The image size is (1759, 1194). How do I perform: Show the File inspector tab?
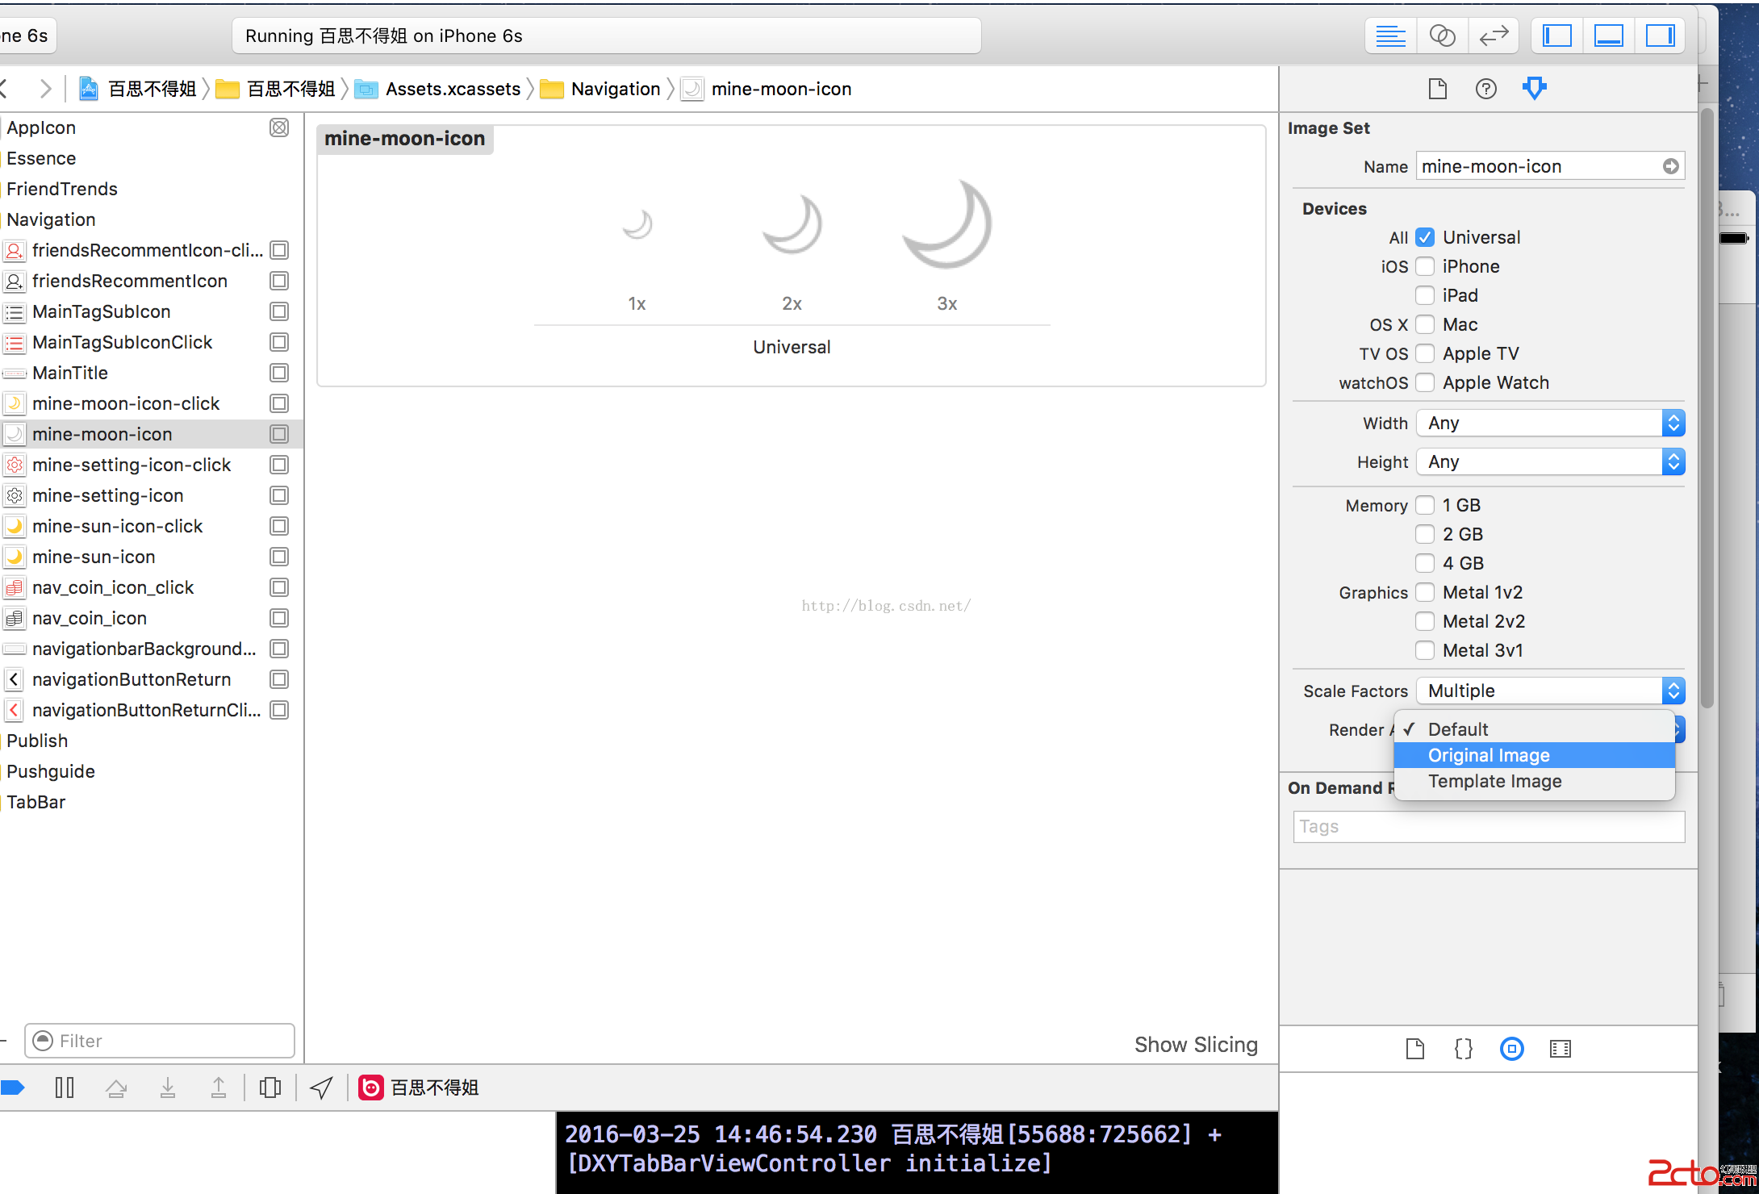(x=1437, y=89)
